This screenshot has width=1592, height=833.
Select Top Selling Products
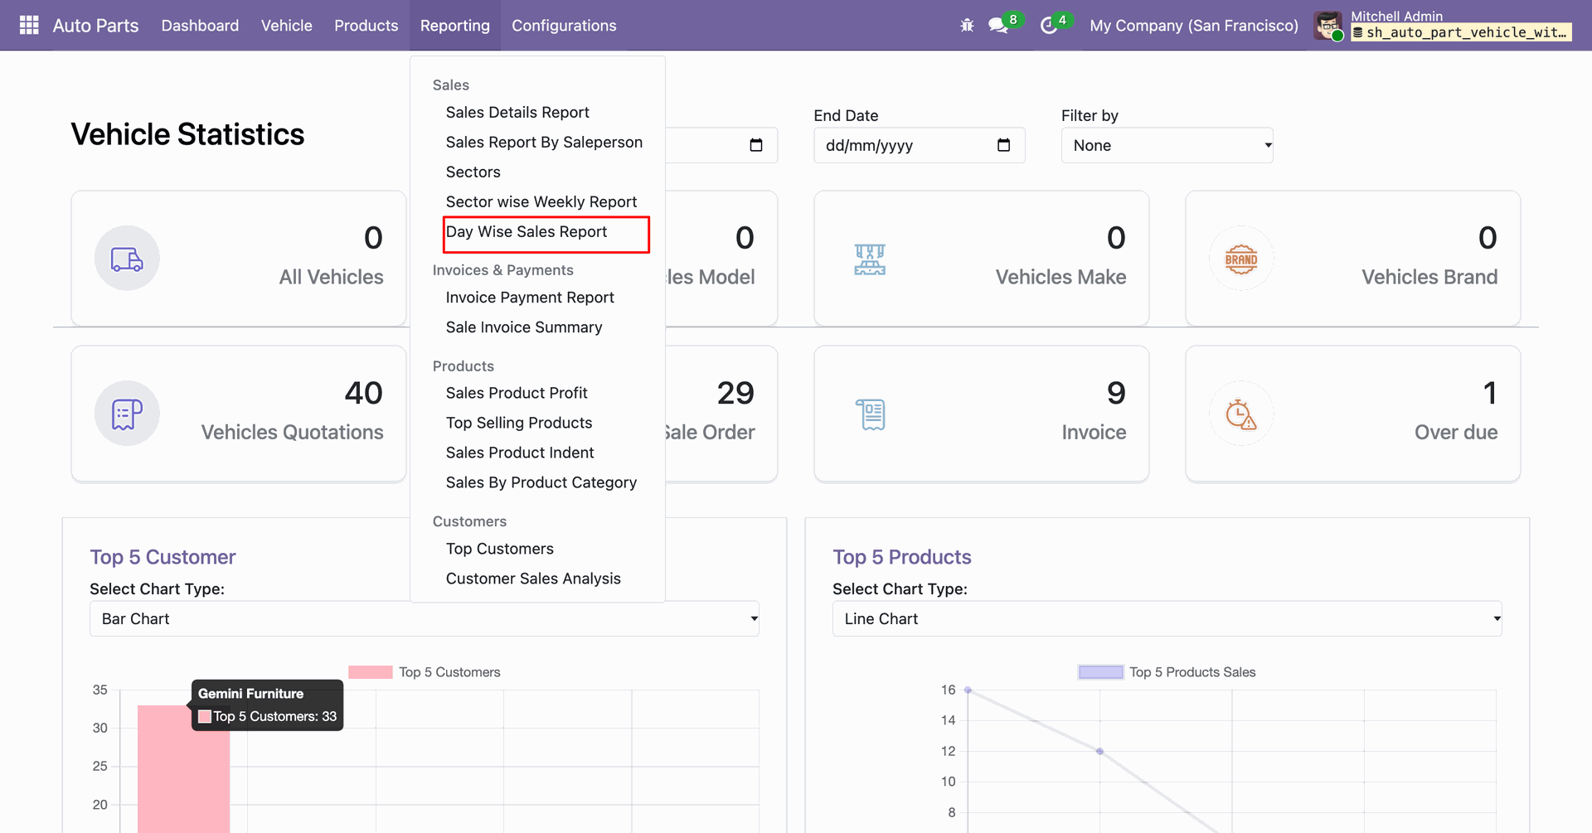(519, 423)
